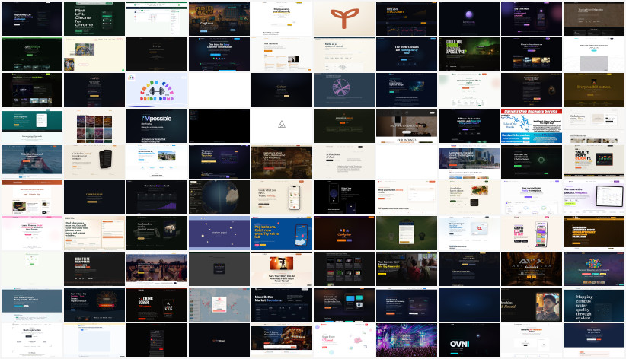The image size is (626, 359).
Task: Open the Flint URL Cleaner for Chrome thumbnail
Action: [x=94, y=18]
